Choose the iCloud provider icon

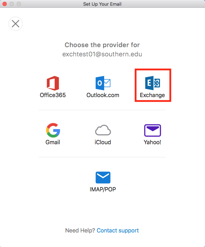[103, 130]
